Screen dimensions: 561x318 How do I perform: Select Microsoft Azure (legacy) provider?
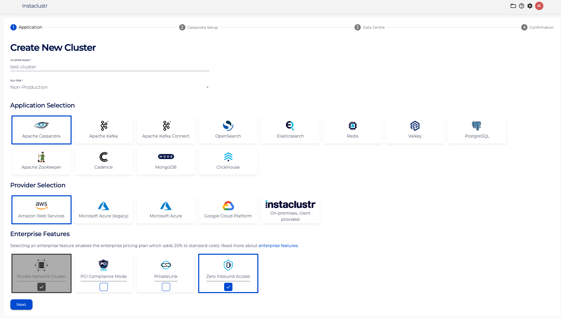pyautogui.click(x=104, y=210)
